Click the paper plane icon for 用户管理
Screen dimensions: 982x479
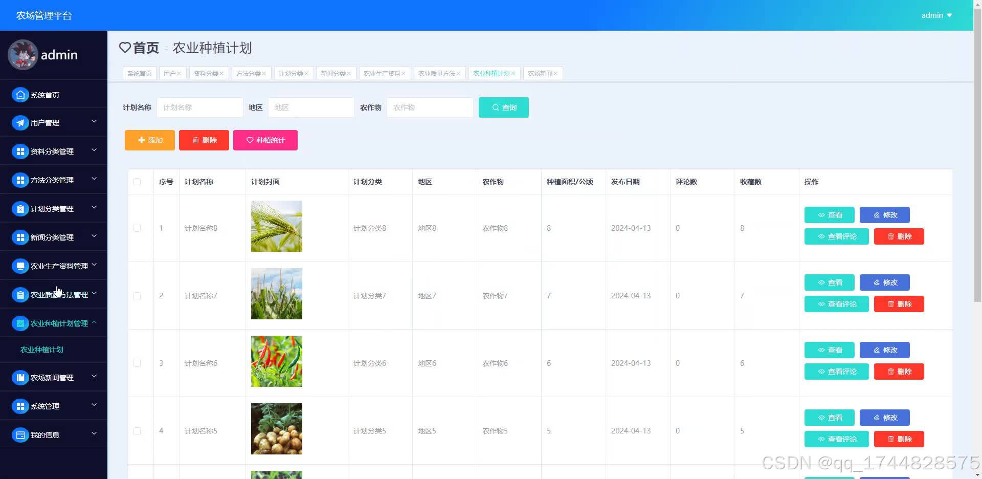20,123
